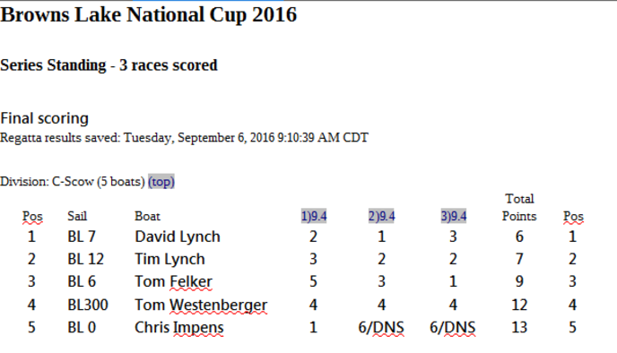Open race 3)9.4 column link
Screen dimensions: 617x353
[x=453, y=216]
